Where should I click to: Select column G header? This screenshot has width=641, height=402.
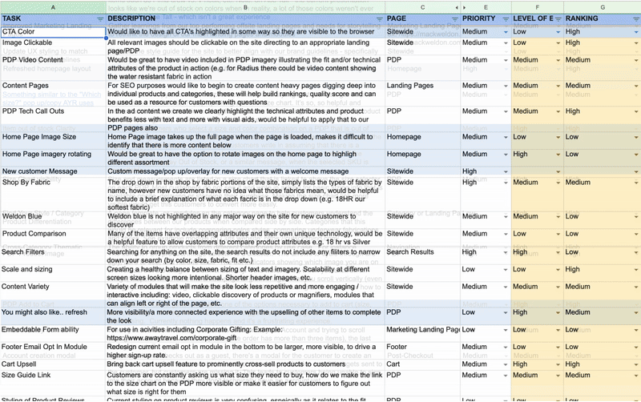click(603, 7)
